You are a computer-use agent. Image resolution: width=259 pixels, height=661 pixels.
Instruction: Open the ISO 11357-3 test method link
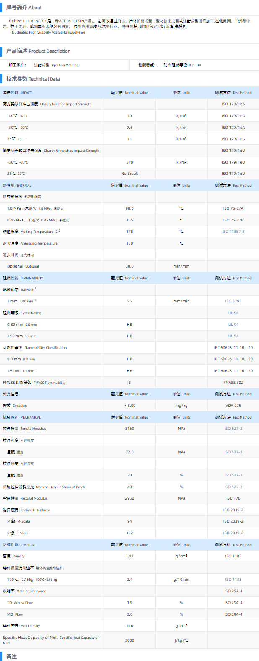pos(233,232)
